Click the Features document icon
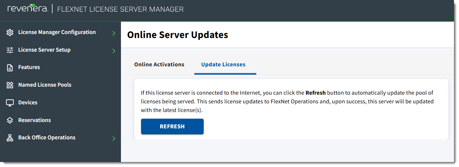459x167 pixels. click(10, 68)
